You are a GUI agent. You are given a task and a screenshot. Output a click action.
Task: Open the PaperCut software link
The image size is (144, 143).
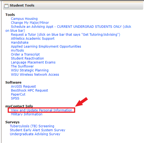[18, 94]
